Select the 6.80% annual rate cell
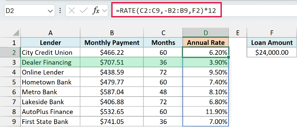297x127 pixels. (206, 102)
